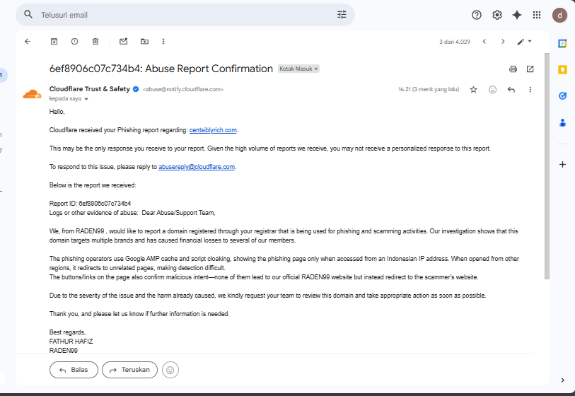Open Google Tasks side panel
575x396 pixels.
click(x=562, y=96)
